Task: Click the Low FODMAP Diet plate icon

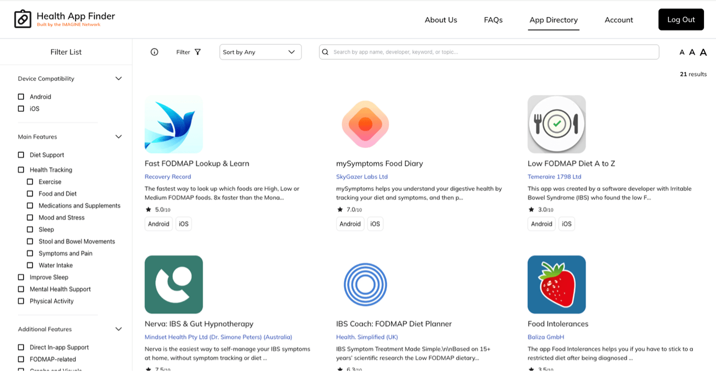Action: 556,124
